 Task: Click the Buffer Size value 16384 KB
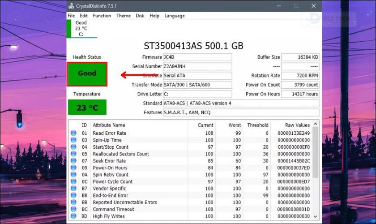pos(300,57)
